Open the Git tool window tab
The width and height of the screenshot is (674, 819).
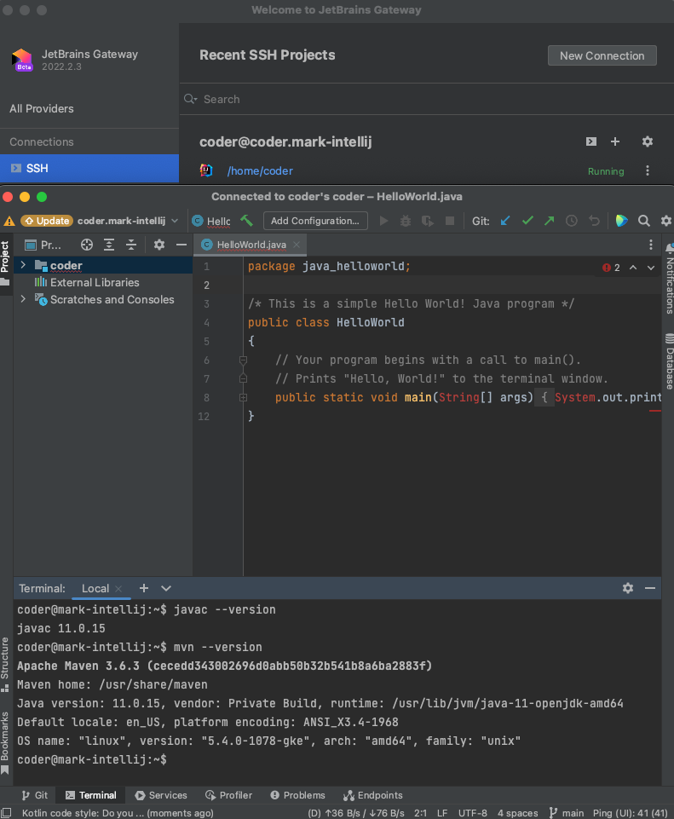(x=34, y=795)
